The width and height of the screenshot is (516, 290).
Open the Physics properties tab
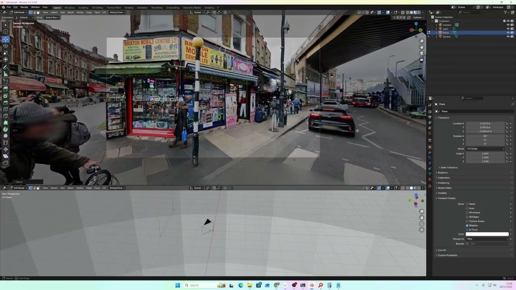[430, 163]
